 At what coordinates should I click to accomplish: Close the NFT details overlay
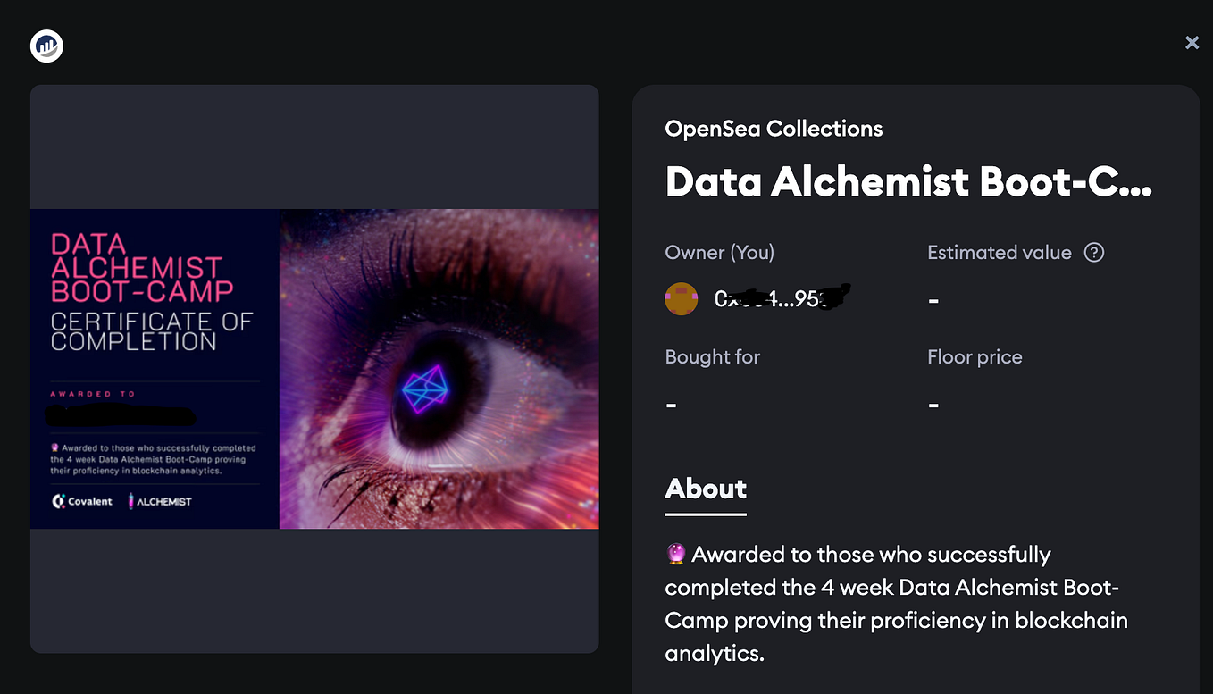tap(1192, 43)
